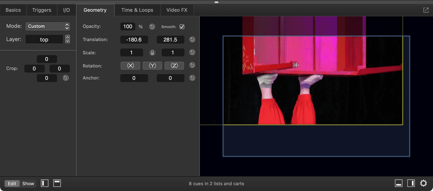433x191 pixels.
Task: Click the Layer stepper arrows
Action: [x=67, y=39]
